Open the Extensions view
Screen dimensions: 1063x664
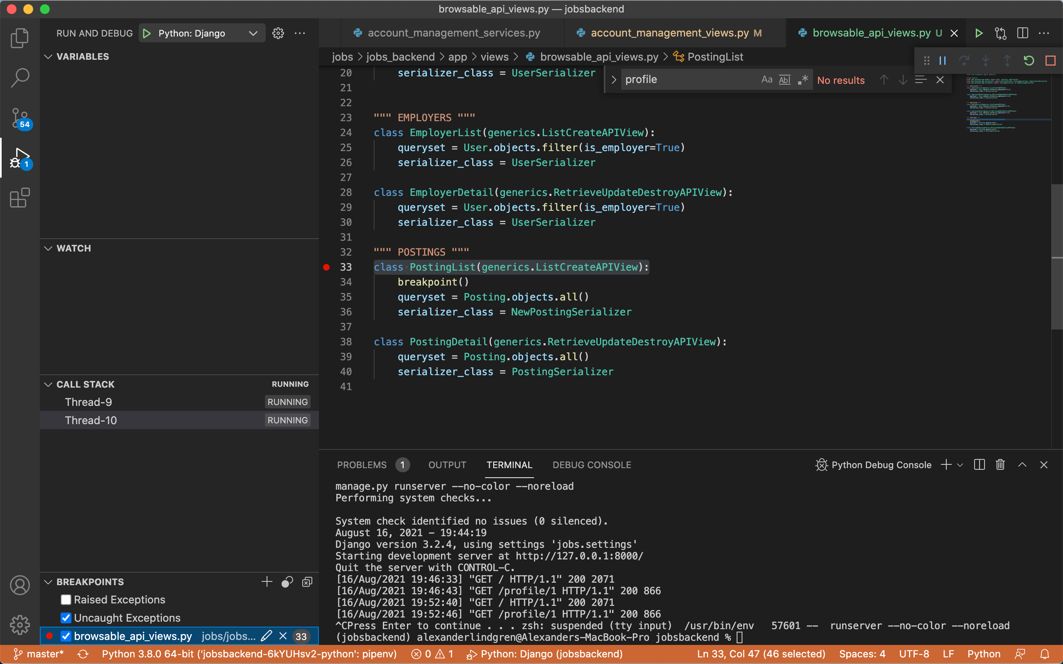point(20,198)
